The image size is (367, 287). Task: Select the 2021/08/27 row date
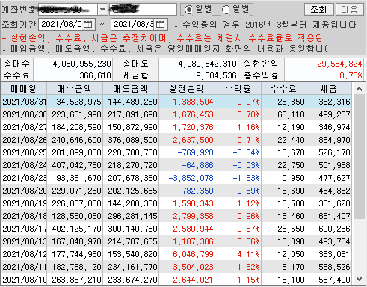pos(24,127)
